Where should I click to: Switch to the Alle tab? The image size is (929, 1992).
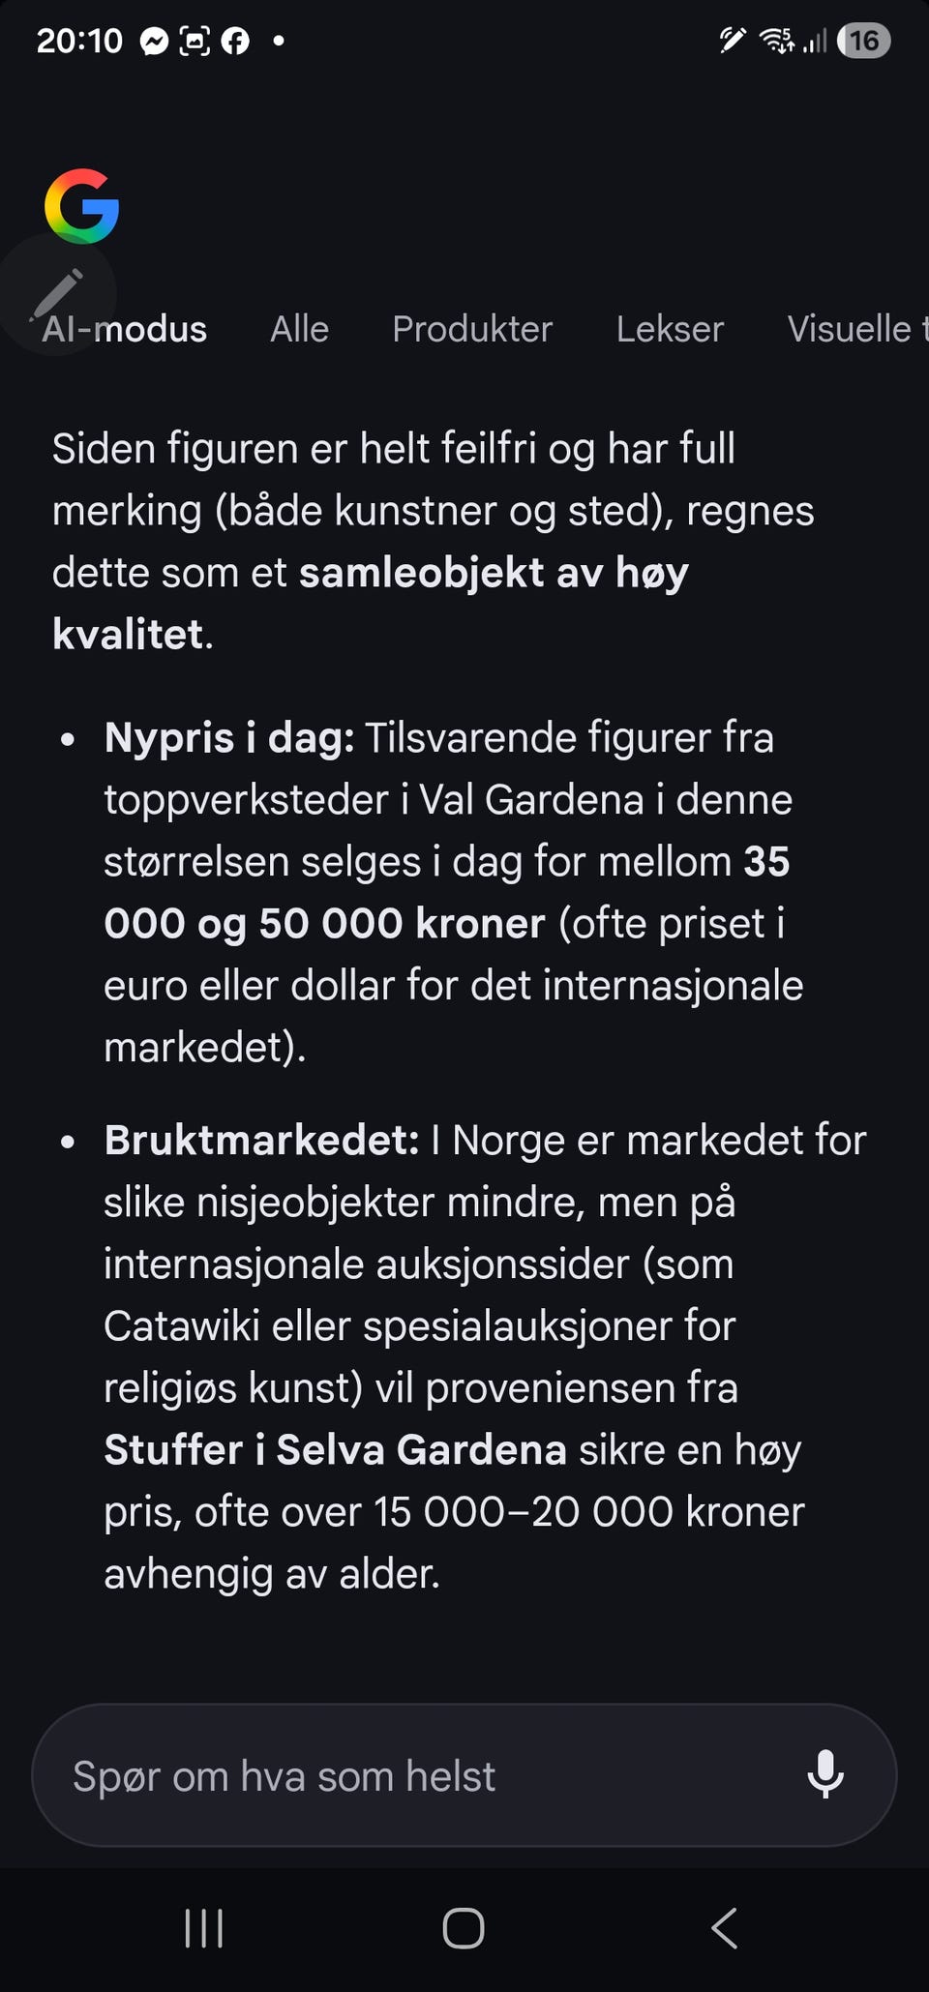tap(299, 329)
